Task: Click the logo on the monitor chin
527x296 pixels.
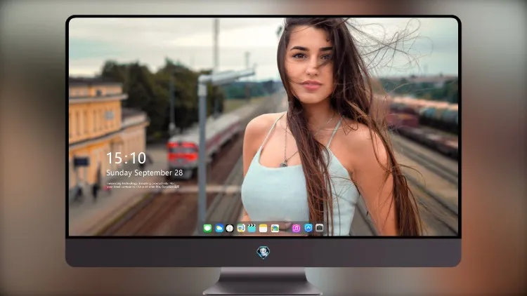Action: pyautogui.click(x=263, y=253)
